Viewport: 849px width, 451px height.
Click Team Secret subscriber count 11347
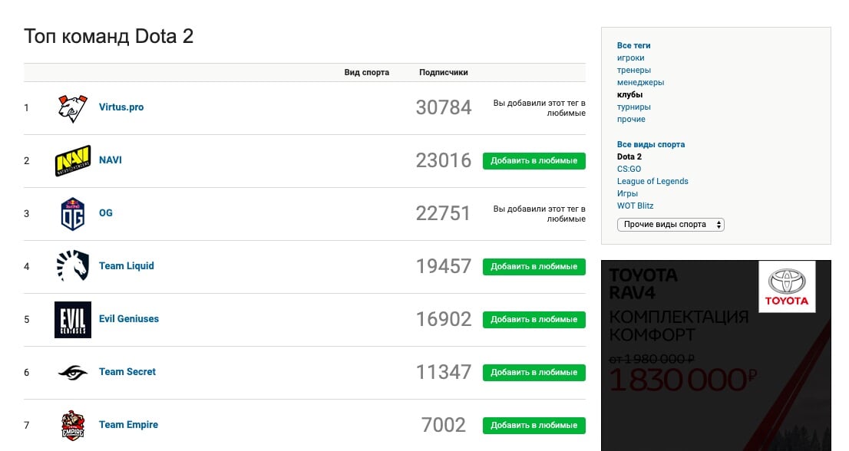444,373
